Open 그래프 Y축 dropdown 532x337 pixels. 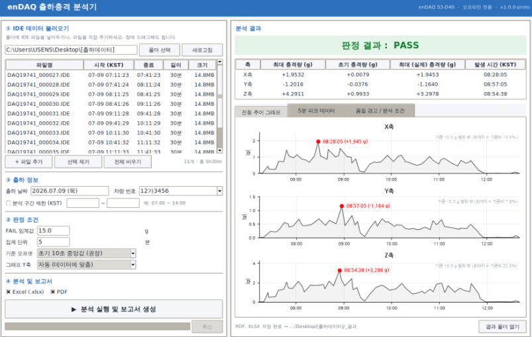point(87,264)
